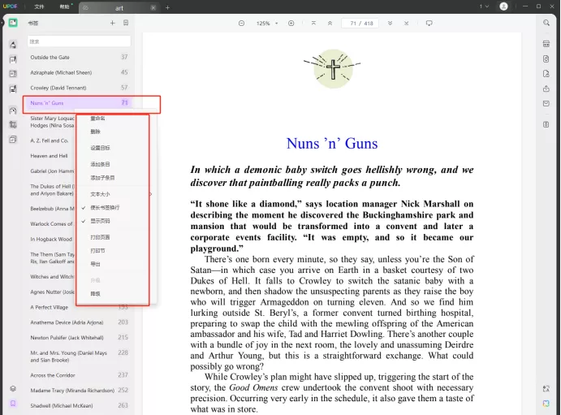Switch to the 'art' document tab
561x415 pixels.
[119, 8]
